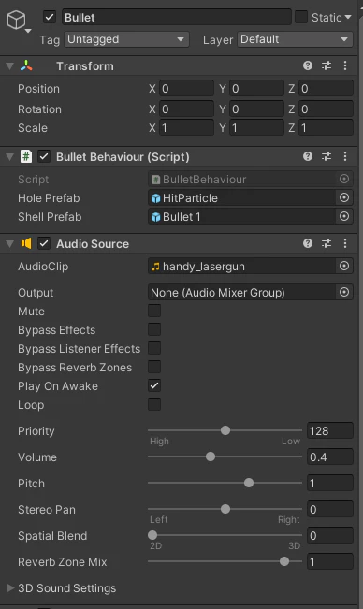Click the Audio Source speaker icon
This screenshot has height=609, width=363.
click(x=26, y=243)
